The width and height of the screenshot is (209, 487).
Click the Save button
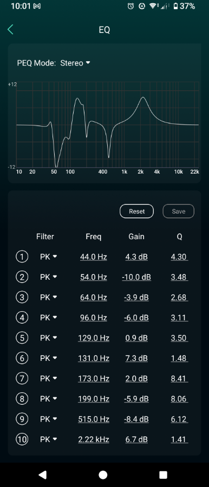179,211
